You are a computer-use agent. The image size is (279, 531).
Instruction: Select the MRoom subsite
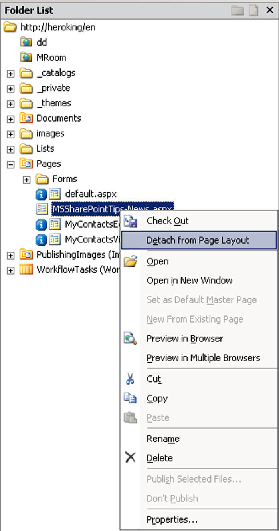coord(51,58)
